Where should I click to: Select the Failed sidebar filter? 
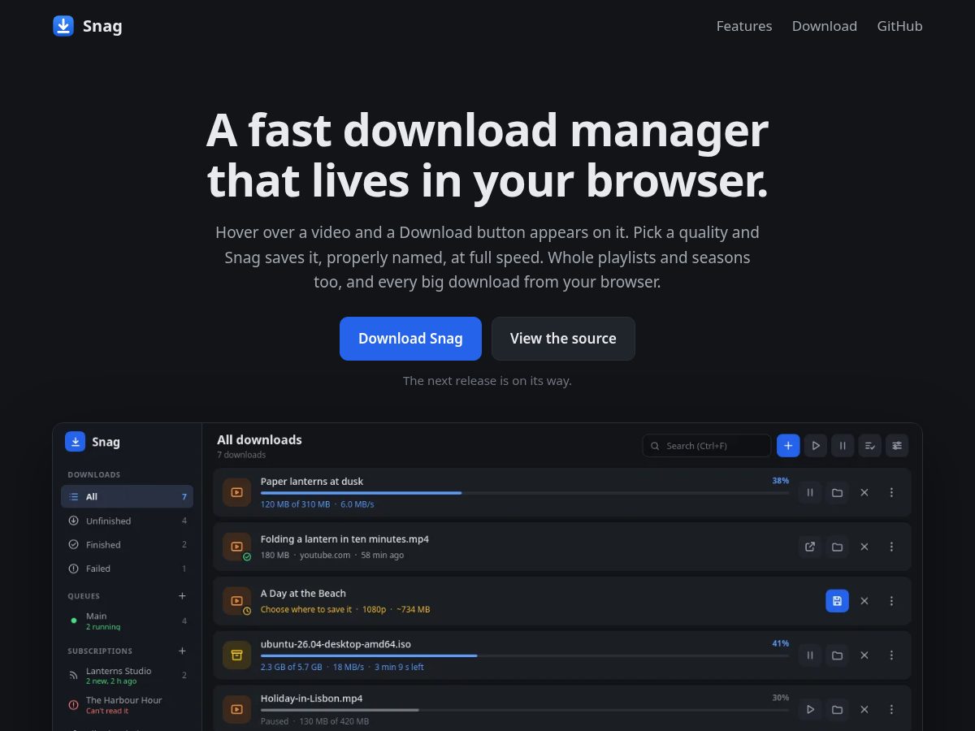127,569
